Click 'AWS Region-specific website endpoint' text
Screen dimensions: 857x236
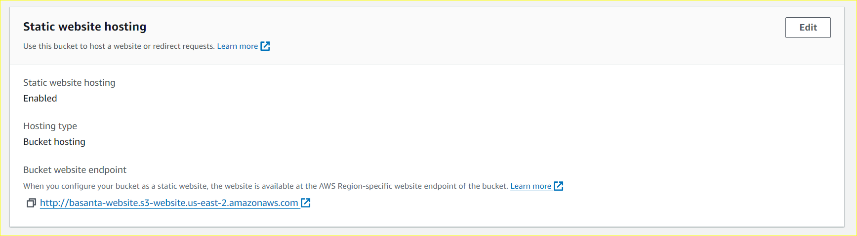pyautogui.click(x=388, y=186)
